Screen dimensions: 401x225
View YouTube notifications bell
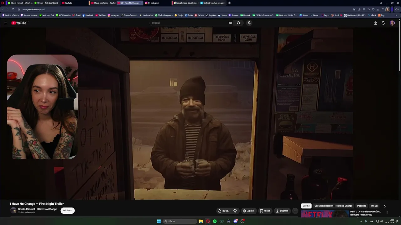tap(383, 23)
